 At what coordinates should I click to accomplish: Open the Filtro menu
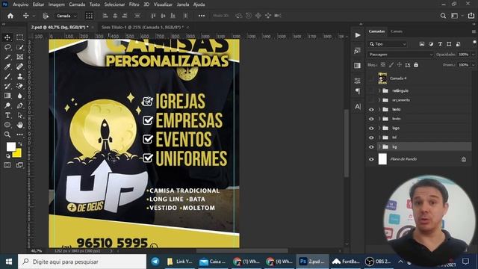coord(134,4)
